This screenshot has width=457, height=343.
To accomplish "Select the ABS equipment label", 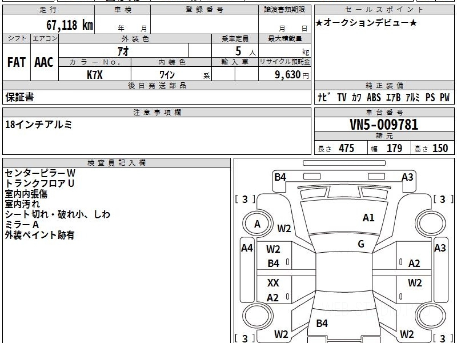I will [x=374, y=98].
